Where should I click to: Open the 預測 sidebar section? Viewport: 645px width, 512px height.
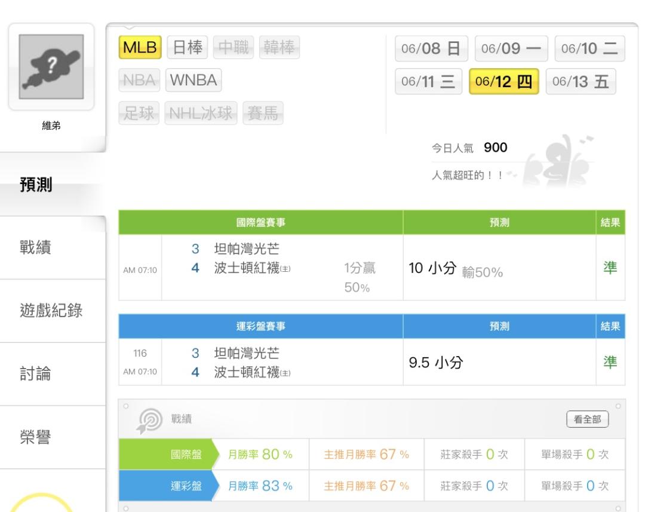click(x=53, y=184)
